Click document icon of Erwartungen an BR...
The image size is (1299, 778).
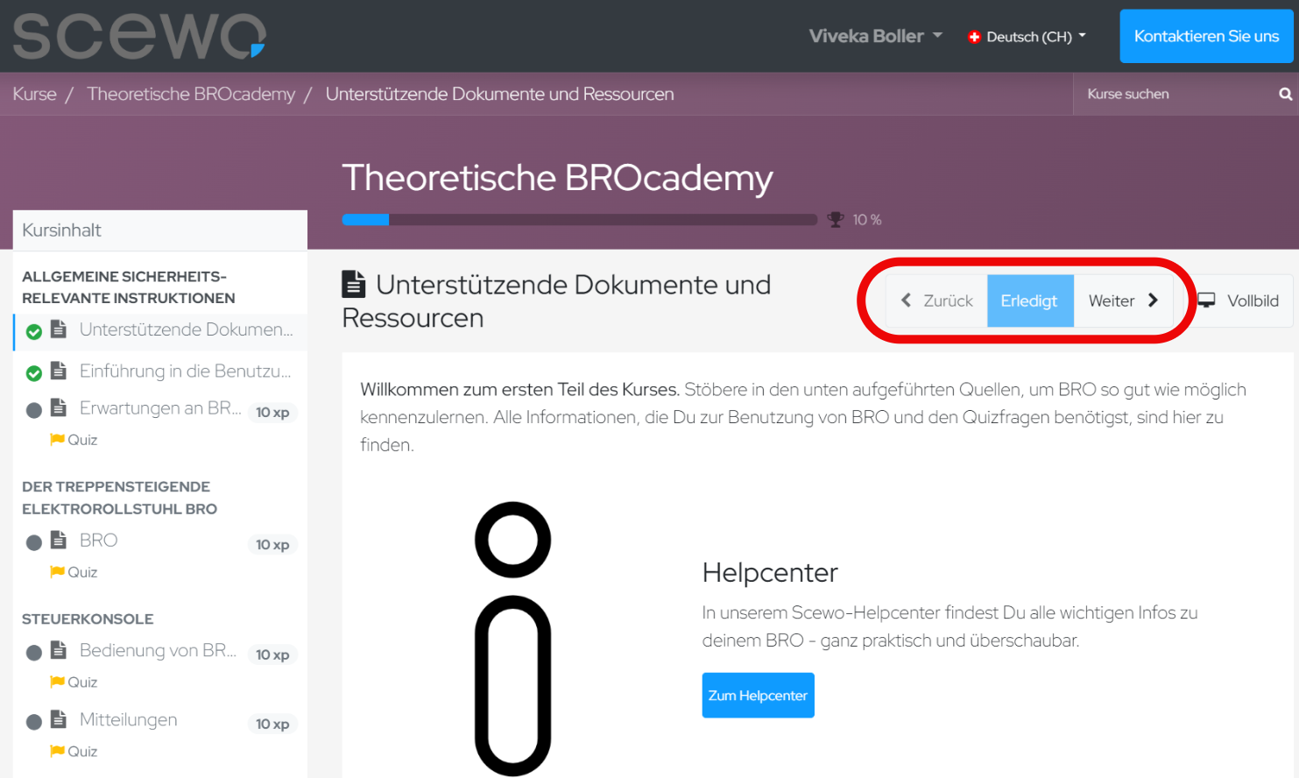pyautogui.click(x=59, y=407)
